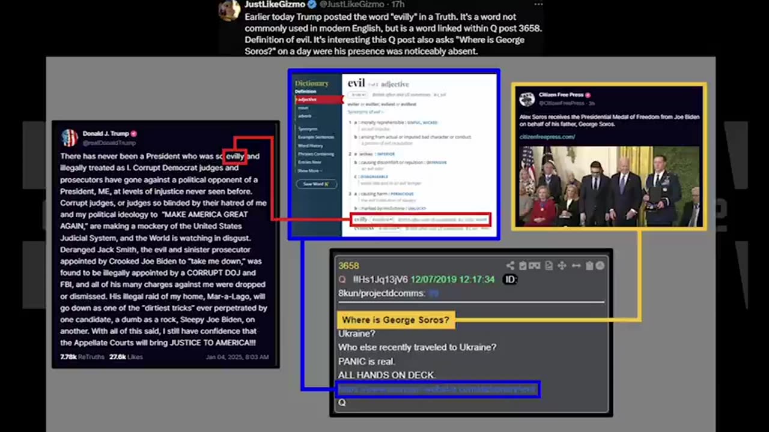This screenshot has width=769, height=432.
Task: Click the four-way move icon in Q post toolbar
Action: tap(562, 266)
